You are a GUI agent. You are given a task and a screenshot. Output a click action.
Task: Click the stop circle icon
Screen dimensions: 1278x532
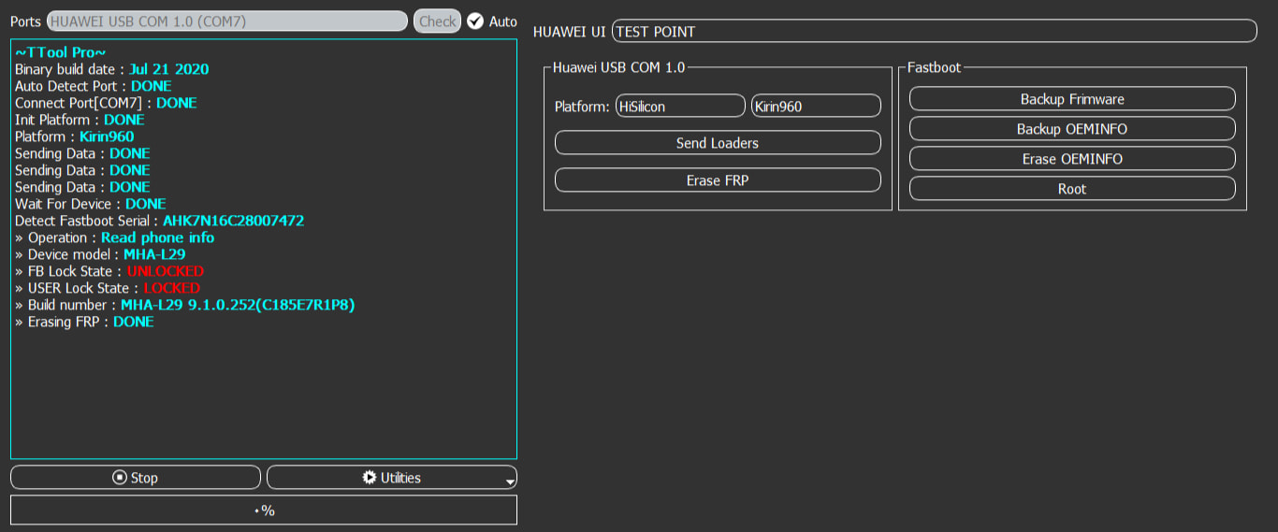pos(120,477)
